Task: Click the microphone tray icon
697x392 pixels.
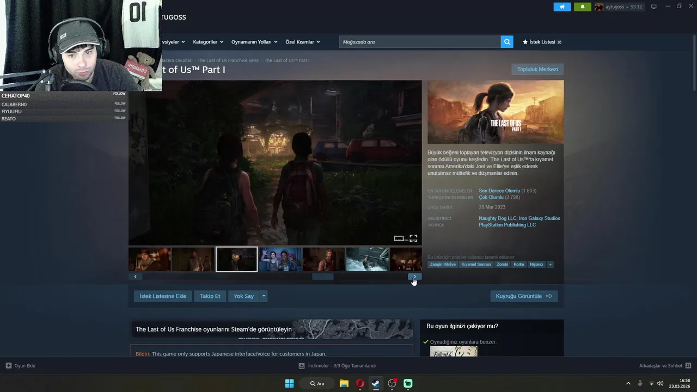Action: (640, 383)
